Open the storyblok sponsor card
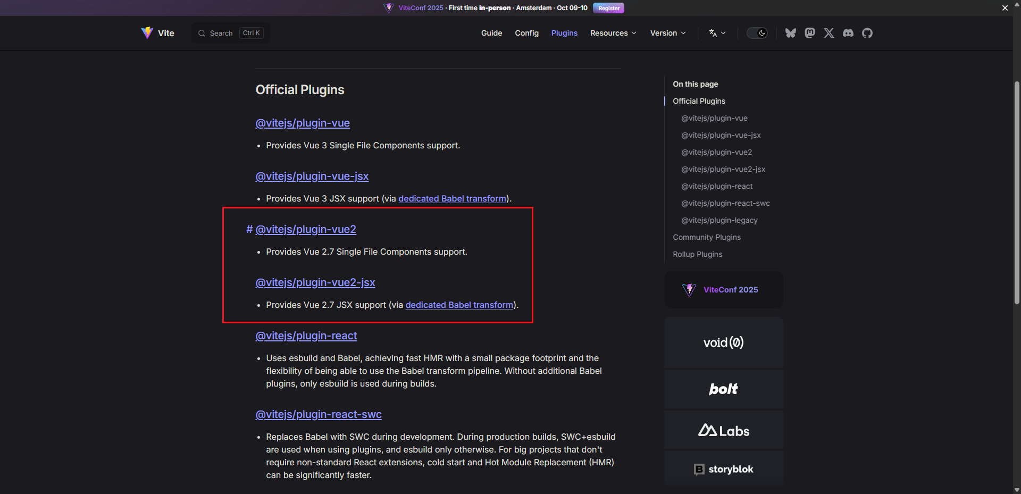The height and width of the screenshot is (494, 1021). tap(723, 469)
